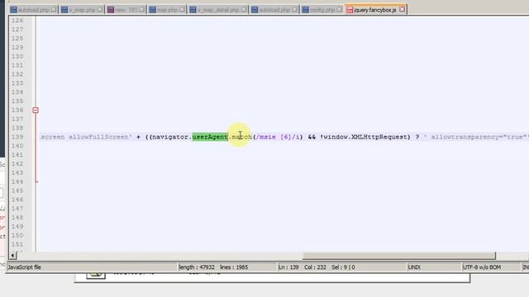
Task: Click the word navigator in line 139
Action: [170, 137]
